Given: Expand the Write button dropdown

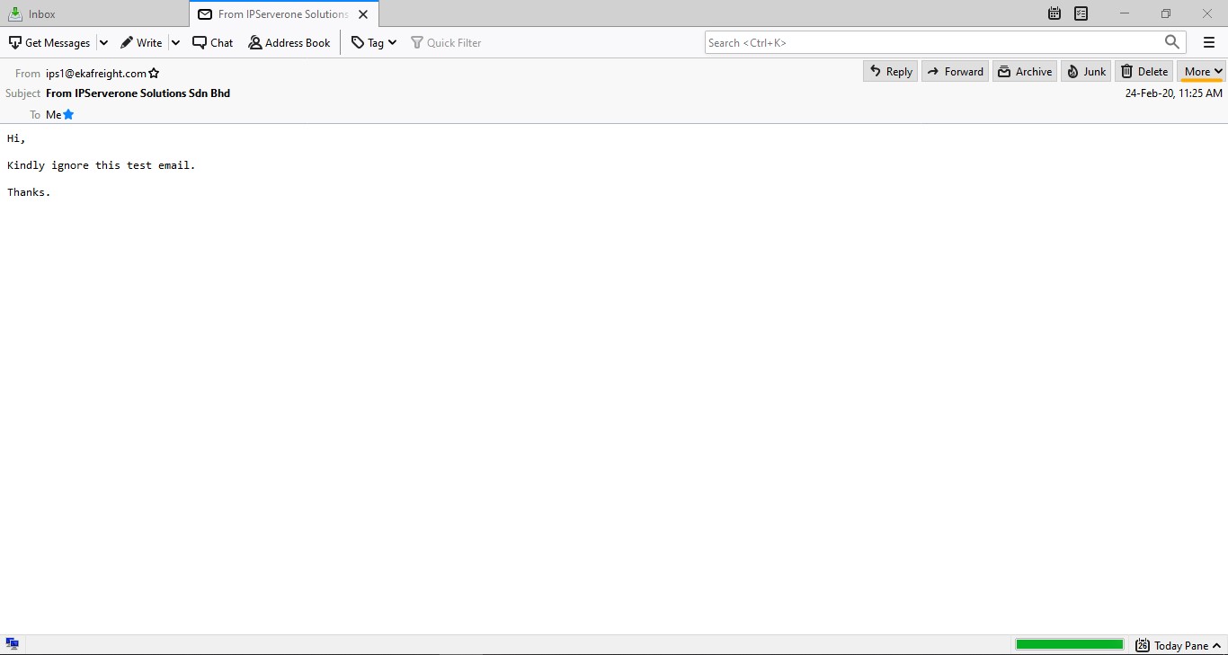Looking at the screenshot, I should [x=175, y=42].
